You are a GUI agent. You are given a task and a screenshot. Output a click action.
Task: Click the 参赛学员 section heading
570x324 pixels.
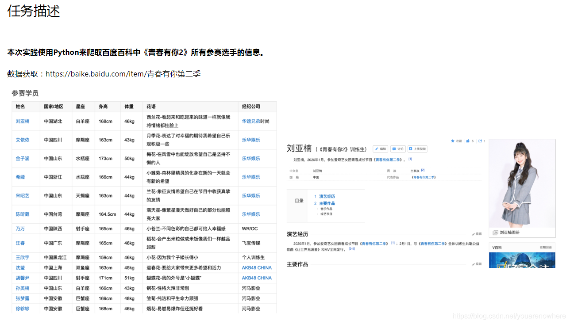[25, 93]
